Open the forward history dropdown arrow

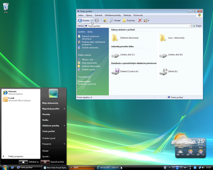click(x=101, y=21)
